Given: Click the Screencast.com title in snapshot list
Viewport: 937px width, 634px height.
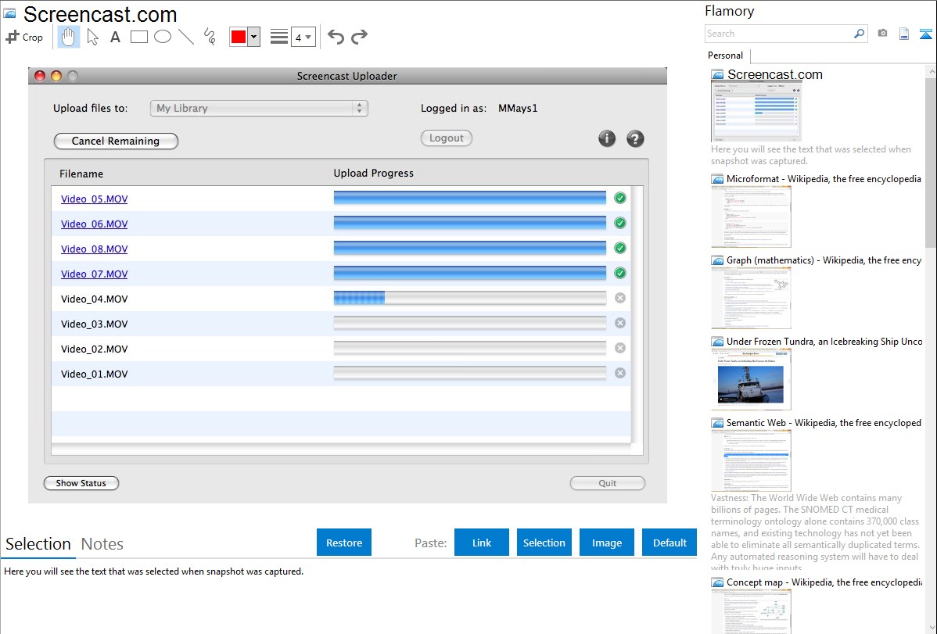Looking at the screenshot, I should pos(775,75).
